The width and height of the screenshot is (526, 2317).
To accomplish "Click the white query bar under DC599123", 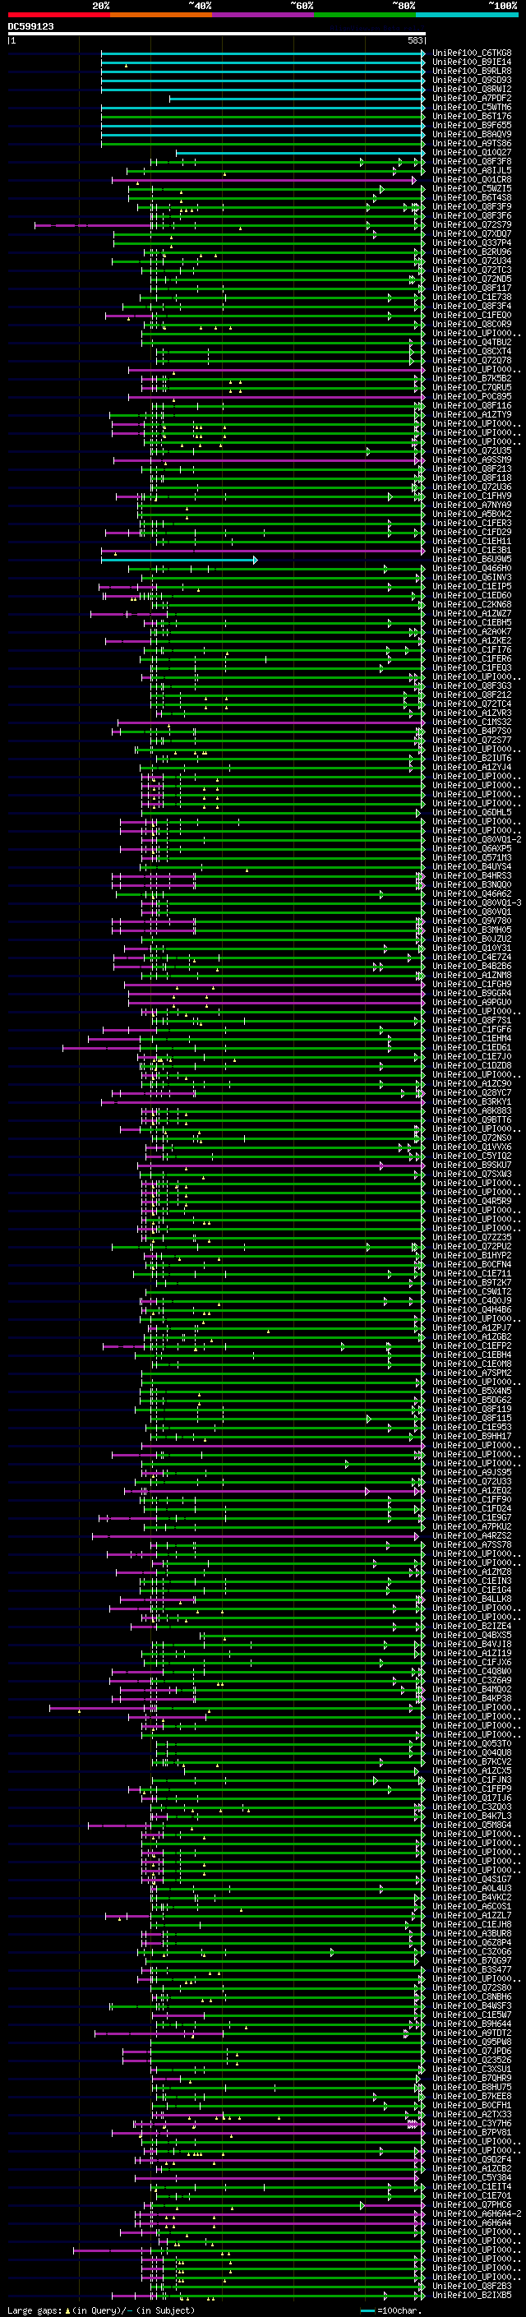I will pyautogui.click(x=217, y=33).
